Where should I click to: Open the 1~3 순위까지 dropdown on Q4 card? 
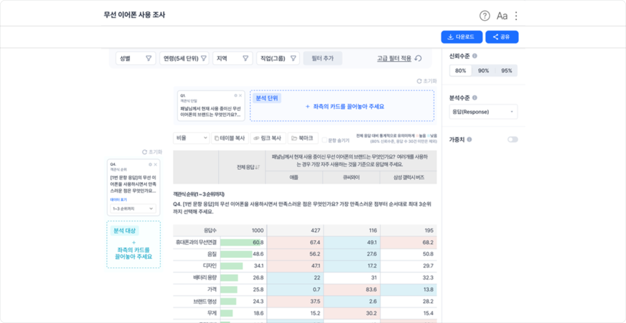(x=133, y=208)
